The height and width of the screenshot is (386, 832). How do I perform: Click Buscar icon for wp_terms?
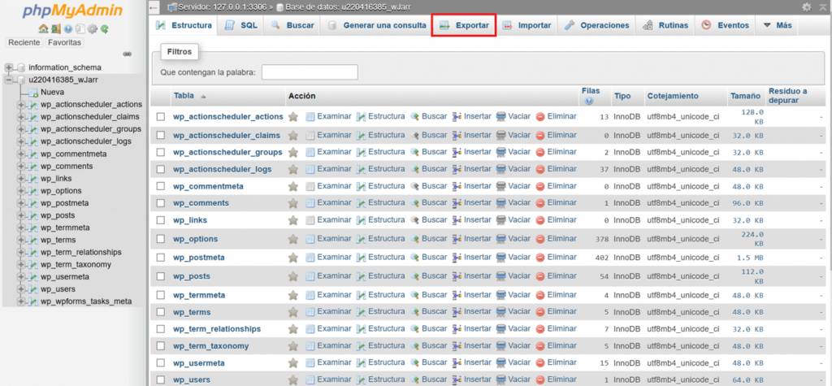click(415, 312)
